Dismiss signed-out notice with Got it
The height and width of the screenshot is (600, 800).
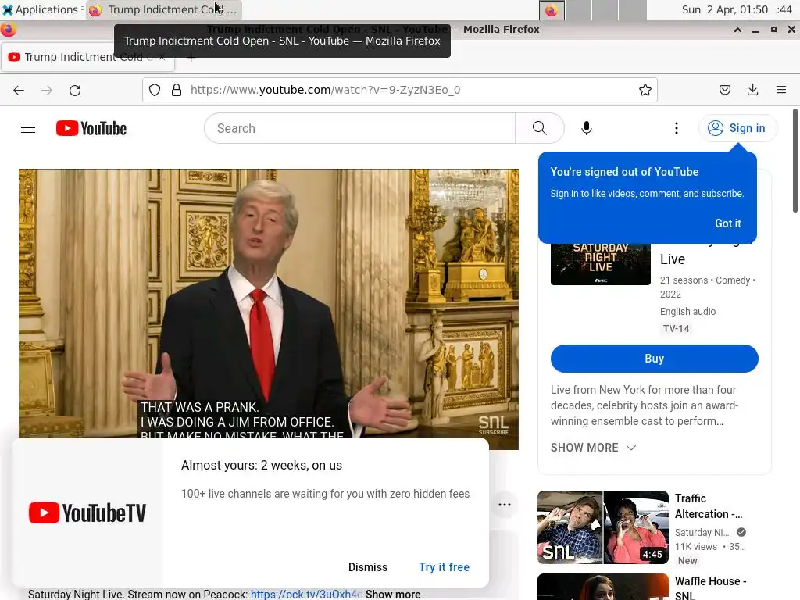click(728, 223)
